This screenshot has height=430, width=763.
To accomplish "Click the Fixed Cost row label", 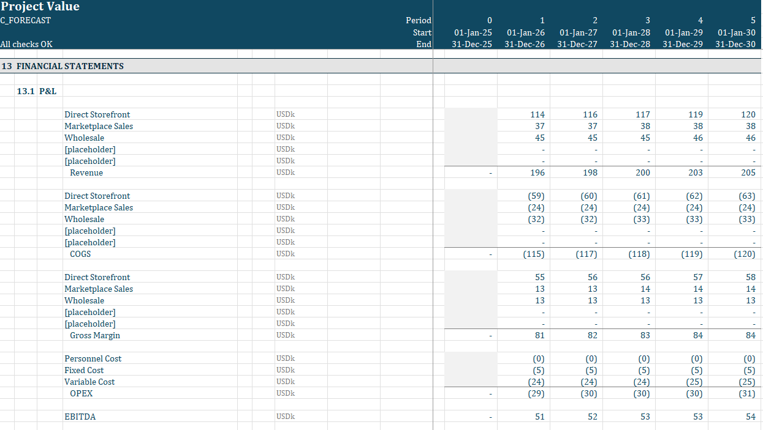I will click(84, 370).
